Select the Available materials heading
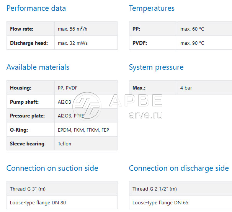The height and width of the screenshot is (212, 232). pyautogui.click(x=38, y=67)
